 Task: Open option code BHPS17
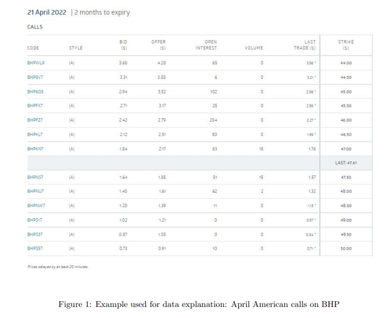coord(35,221)
